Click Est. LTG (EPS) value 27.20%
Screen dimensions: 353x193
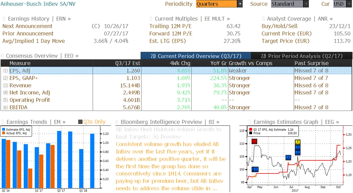click(x=232, y=41)
